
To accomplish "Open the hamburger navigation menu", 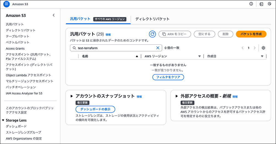I will pyautogui.click(x=7, y=4).
